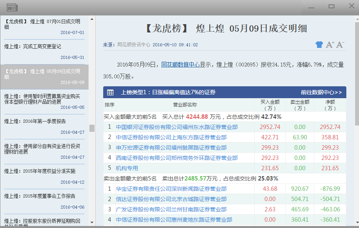Increase font size with A+ icon

[330, 44]
